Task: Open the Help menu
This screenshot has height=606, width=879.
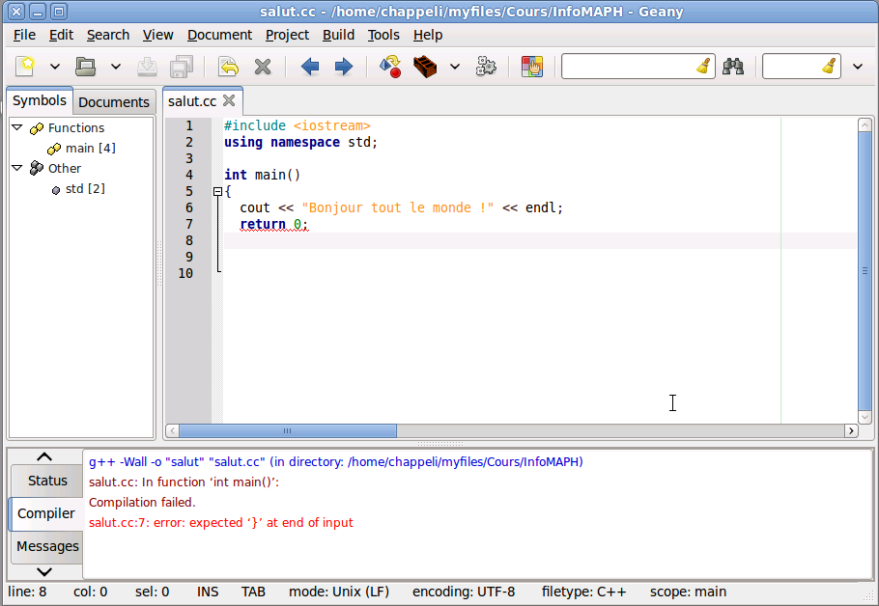Action: pos(428,35)
